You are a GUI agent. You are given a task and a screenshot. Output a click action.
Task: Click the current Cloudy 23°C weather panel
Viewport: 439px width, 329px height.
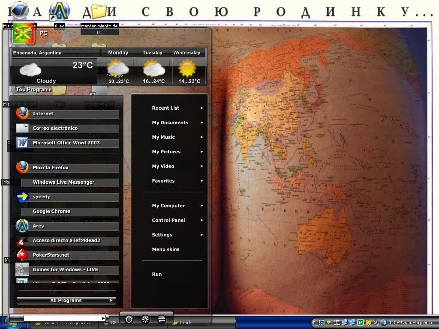[54, 72]
